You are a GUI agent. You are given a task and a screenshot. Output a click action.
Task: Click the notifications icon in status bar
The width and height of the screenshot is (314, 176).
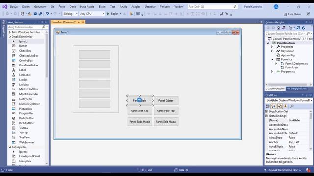coord(308,170)
